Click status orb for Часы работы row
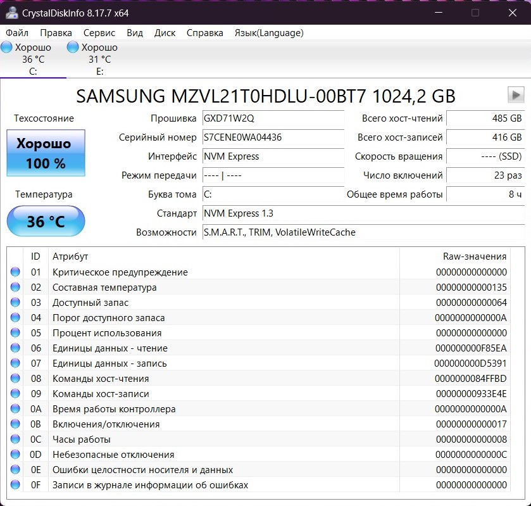The height and width of the screenshot is (506, 531). pos(15,440)
